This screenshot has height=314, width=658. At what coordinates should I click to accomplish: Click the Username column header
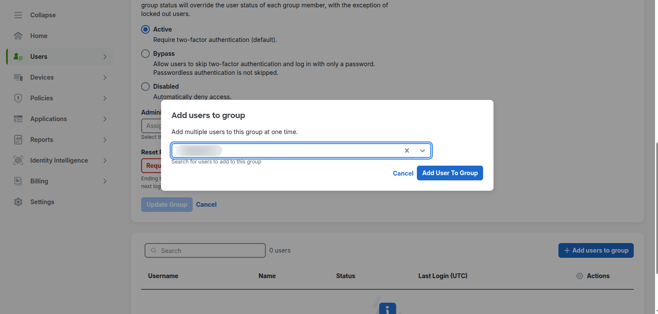coord(163,276)
